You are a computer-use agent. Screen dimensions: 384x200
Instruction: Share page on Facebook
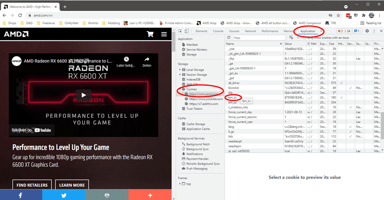coord(21,195)
